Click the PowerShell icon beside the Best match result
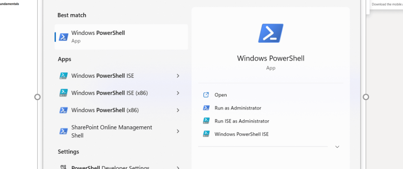The width and height of the screenshot is (403, 169). click(x=63, y=37)
